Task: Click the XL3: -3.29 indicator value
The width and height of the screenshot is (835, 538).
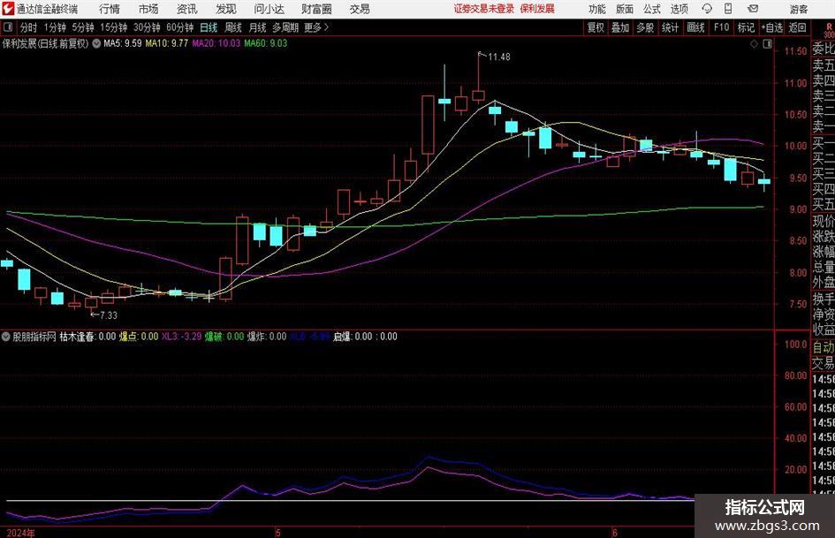Action: pyautogui.click(x=182, y=337)
